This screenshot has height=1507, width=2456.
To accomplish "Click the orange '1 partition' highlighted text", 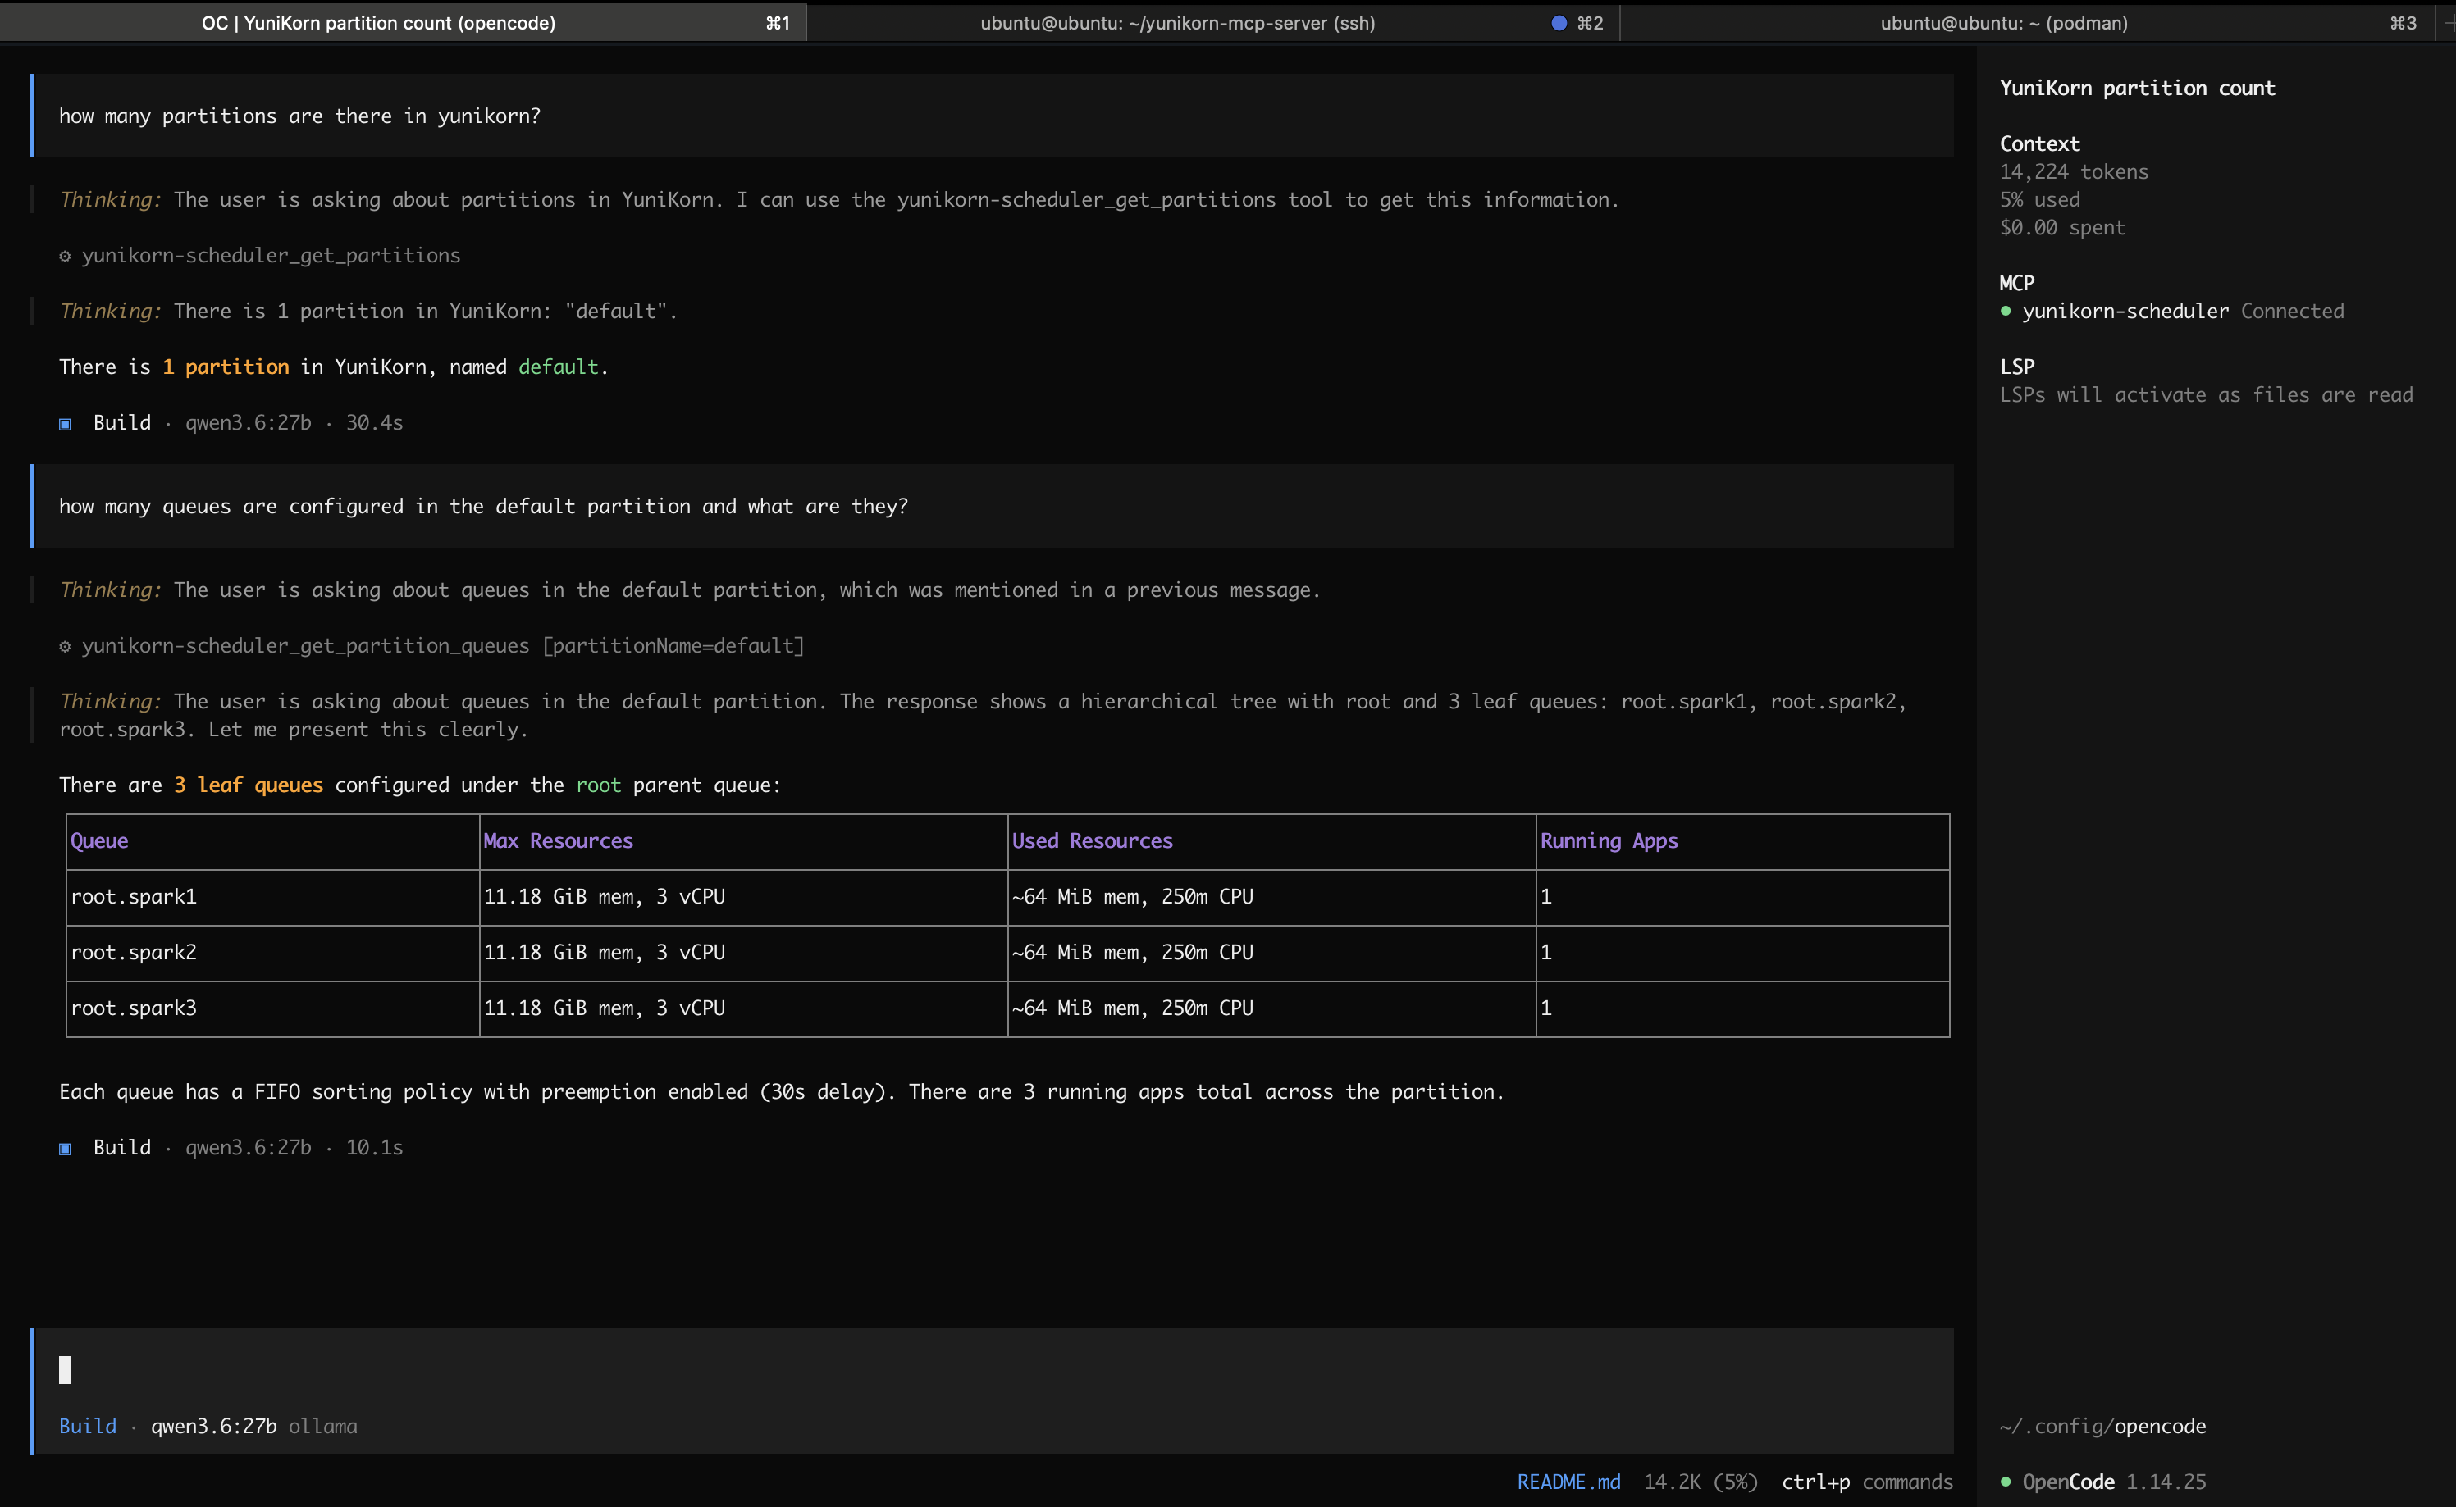I will pos(226,367).
